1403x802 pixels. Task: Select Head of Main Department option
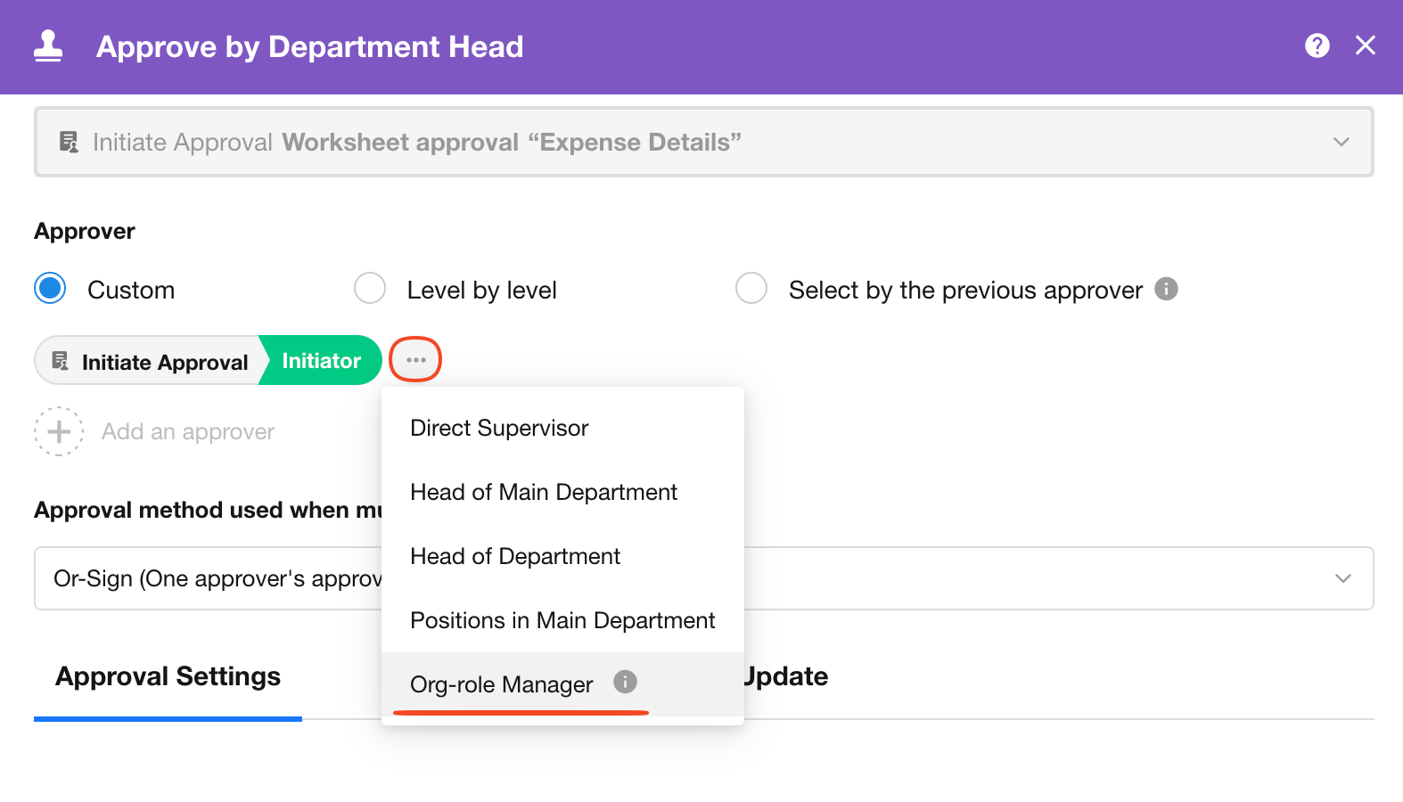tap(544, 493)
